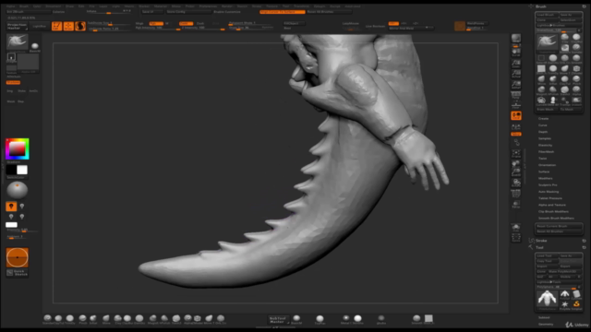Toggle Local transformations in right shelf
Viewport: 591px width, 332px height.
516,115
